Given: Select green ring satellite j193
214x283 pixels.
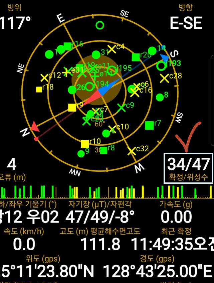Looking at the screenshot, I should 161,66.
